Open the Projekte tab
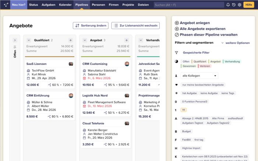 128,5
